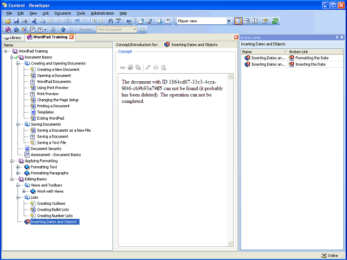Click the Print toolbar icon
The image size is (347, 260).
click(x=24, y=21)
